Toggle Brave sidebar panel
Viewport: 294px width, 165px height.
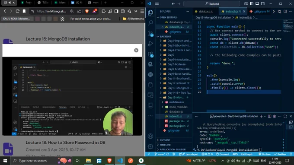(116, 11)
